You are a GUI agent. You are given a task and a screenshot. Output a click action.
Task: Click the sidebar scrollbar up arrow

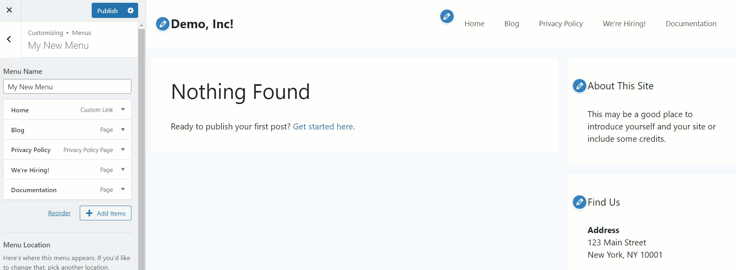pos(141,25)
